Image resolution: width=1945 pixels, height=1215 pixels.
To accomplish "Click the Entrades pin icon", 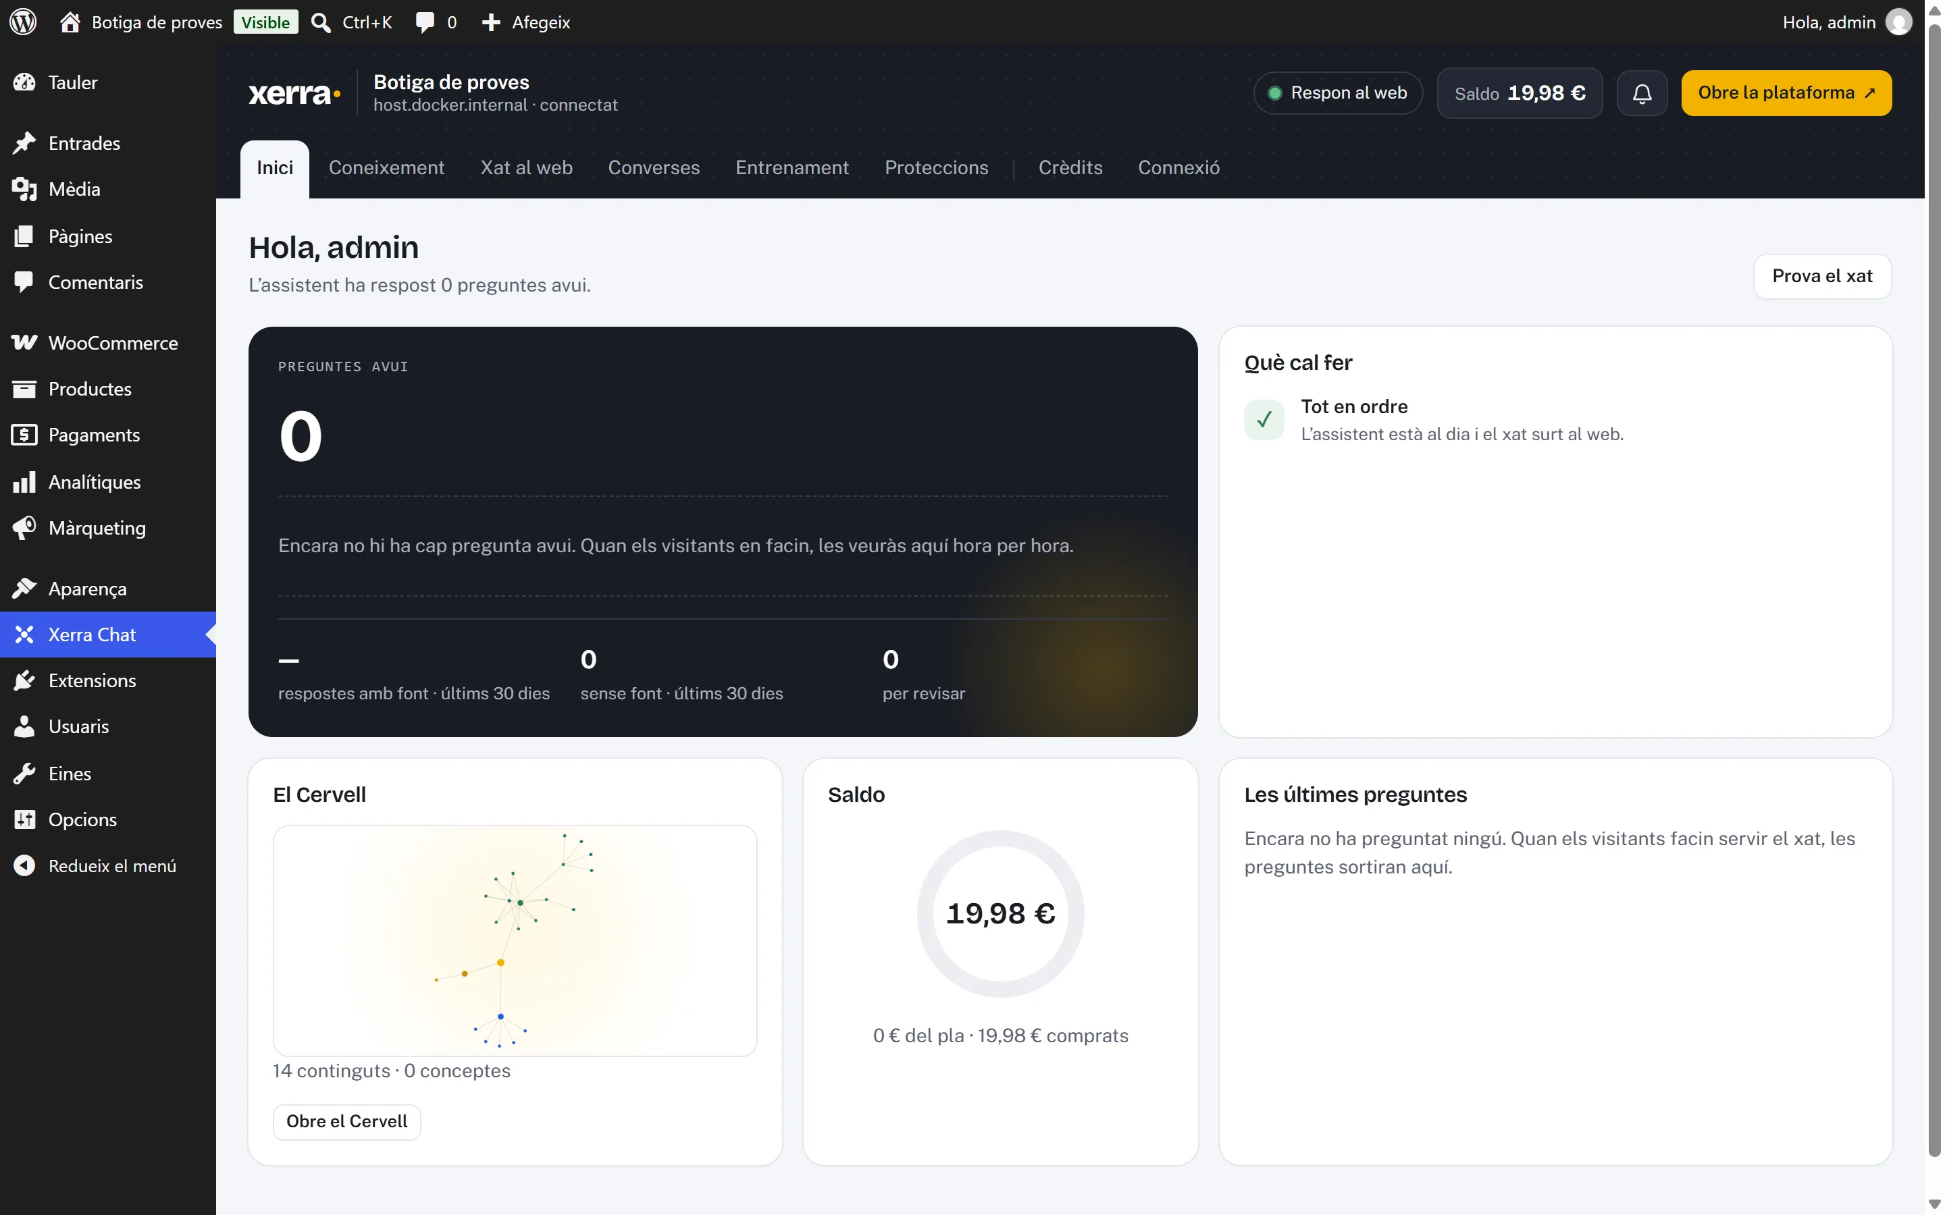I will 24,143.
